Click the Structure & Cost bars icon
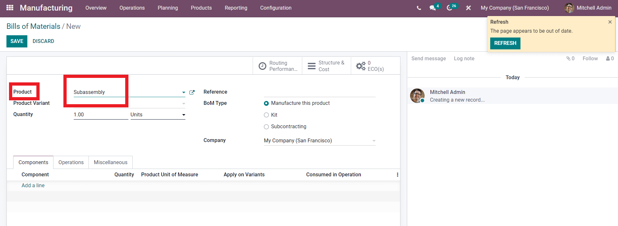Viewport: 618px width, 226px height. (x=312, y=66)
